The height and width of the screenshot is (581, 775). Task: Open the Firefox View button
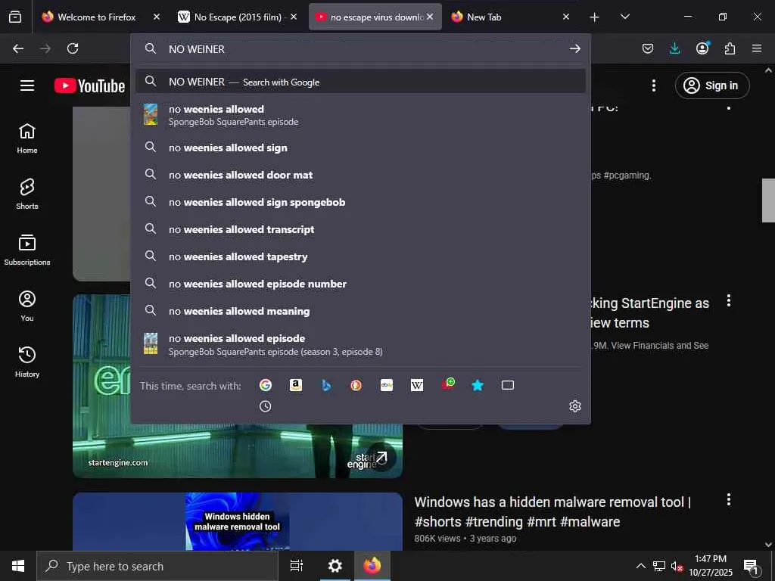[15, 17]
